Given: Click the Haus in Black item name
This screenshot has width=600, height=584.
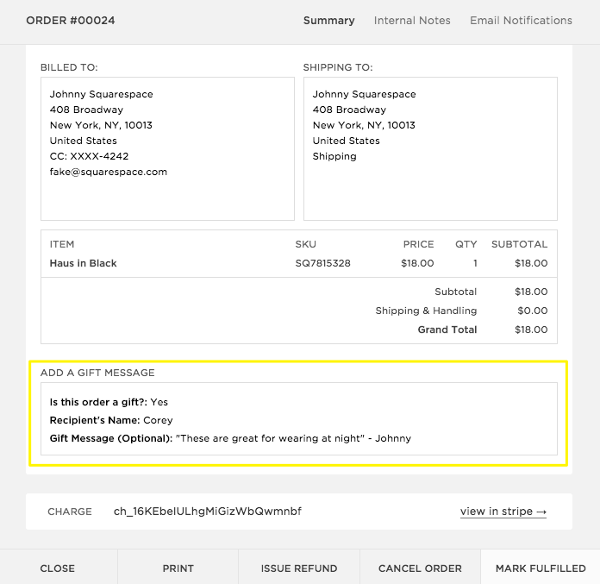Looking at the screenshot, I should point(84,263).
